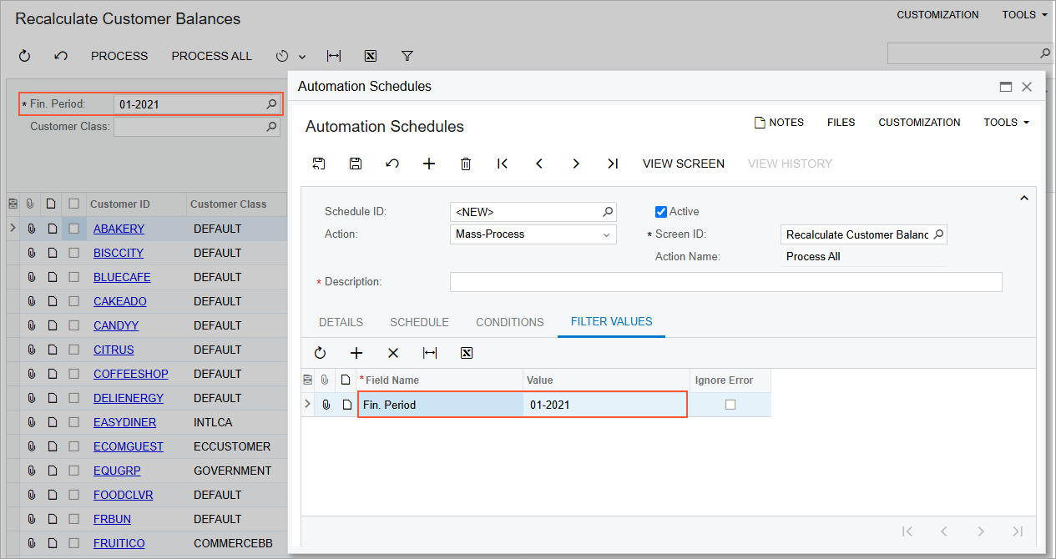This screenshot has height=559, width=1056.
Task: Click the Process All button
Action: click(x=211, y=56)
